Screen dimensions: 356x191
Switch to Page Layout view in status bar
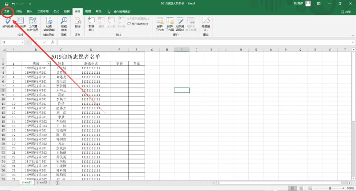(x=301, y=188)
